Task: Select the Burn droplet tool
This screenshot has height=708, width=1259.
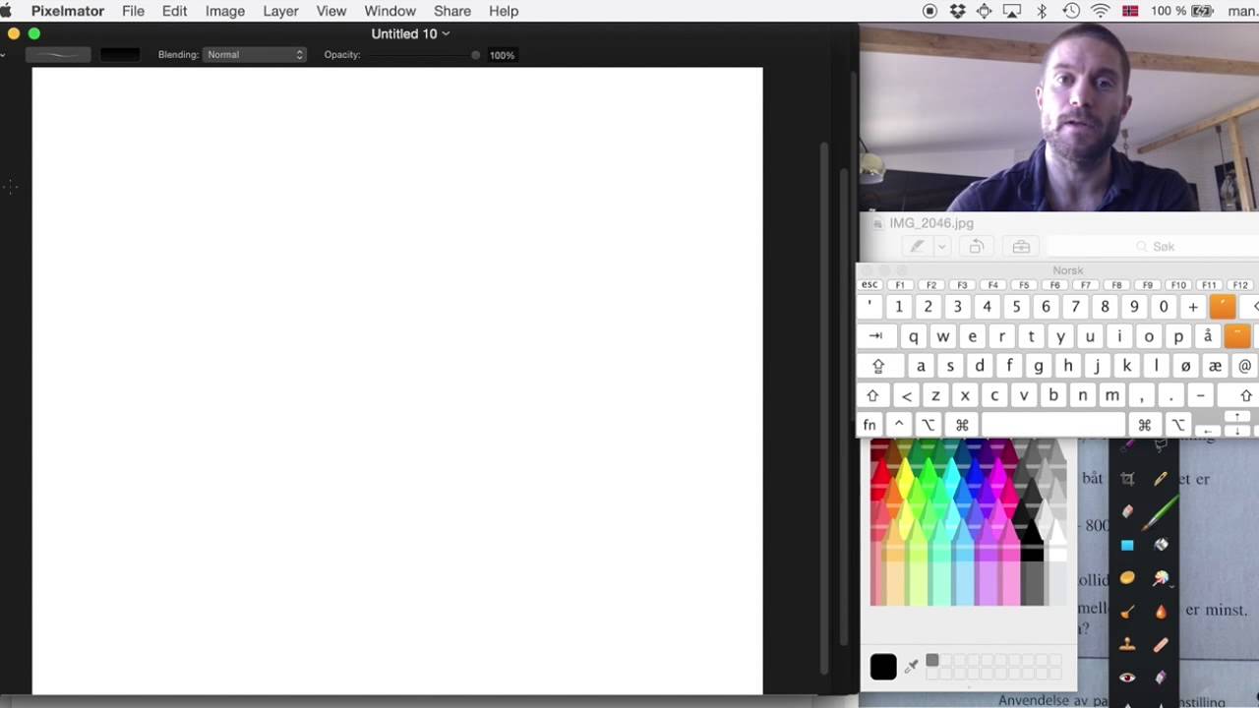Action: (x=1161, y=612)
